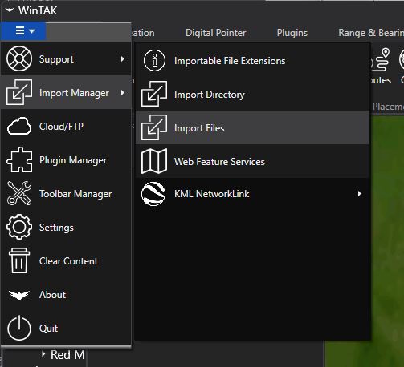
Task: Click the Import Files icon
Action: (x=154, y=127)
